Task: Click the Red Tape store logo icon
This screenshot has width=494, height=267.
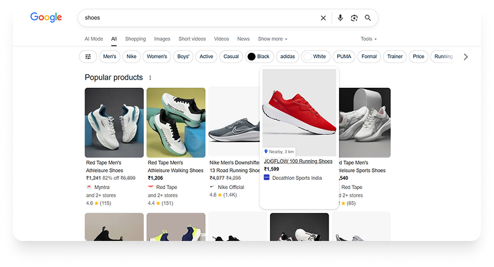Action: click(x=150, y=187)
